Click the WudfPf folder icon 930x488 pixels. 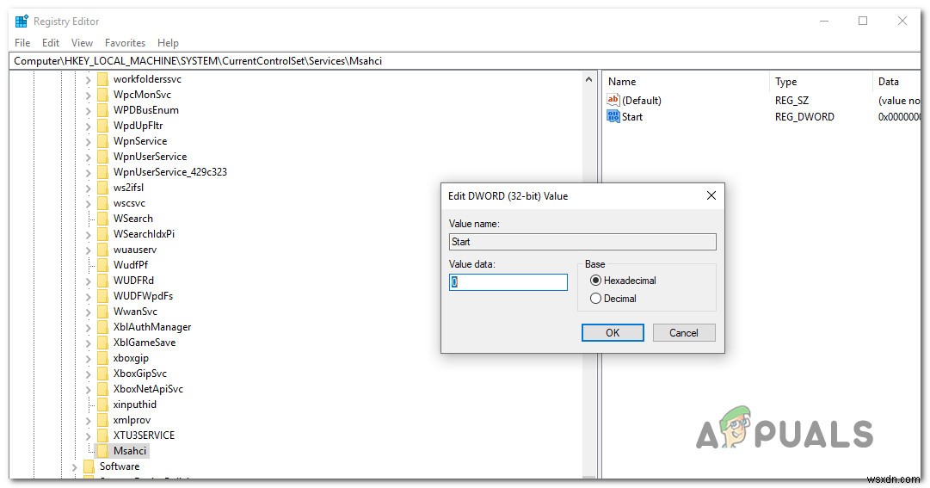[102, 265]
